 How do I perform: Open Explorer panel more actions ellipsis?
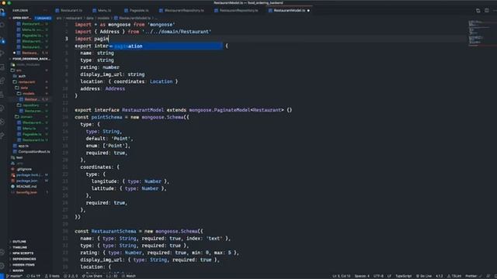[45, 10]
